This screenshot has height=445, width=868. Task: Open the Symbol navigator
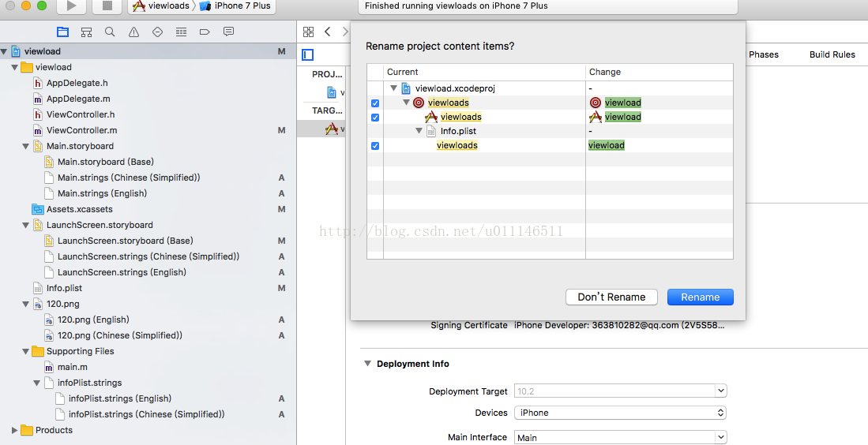pos(86,32)
